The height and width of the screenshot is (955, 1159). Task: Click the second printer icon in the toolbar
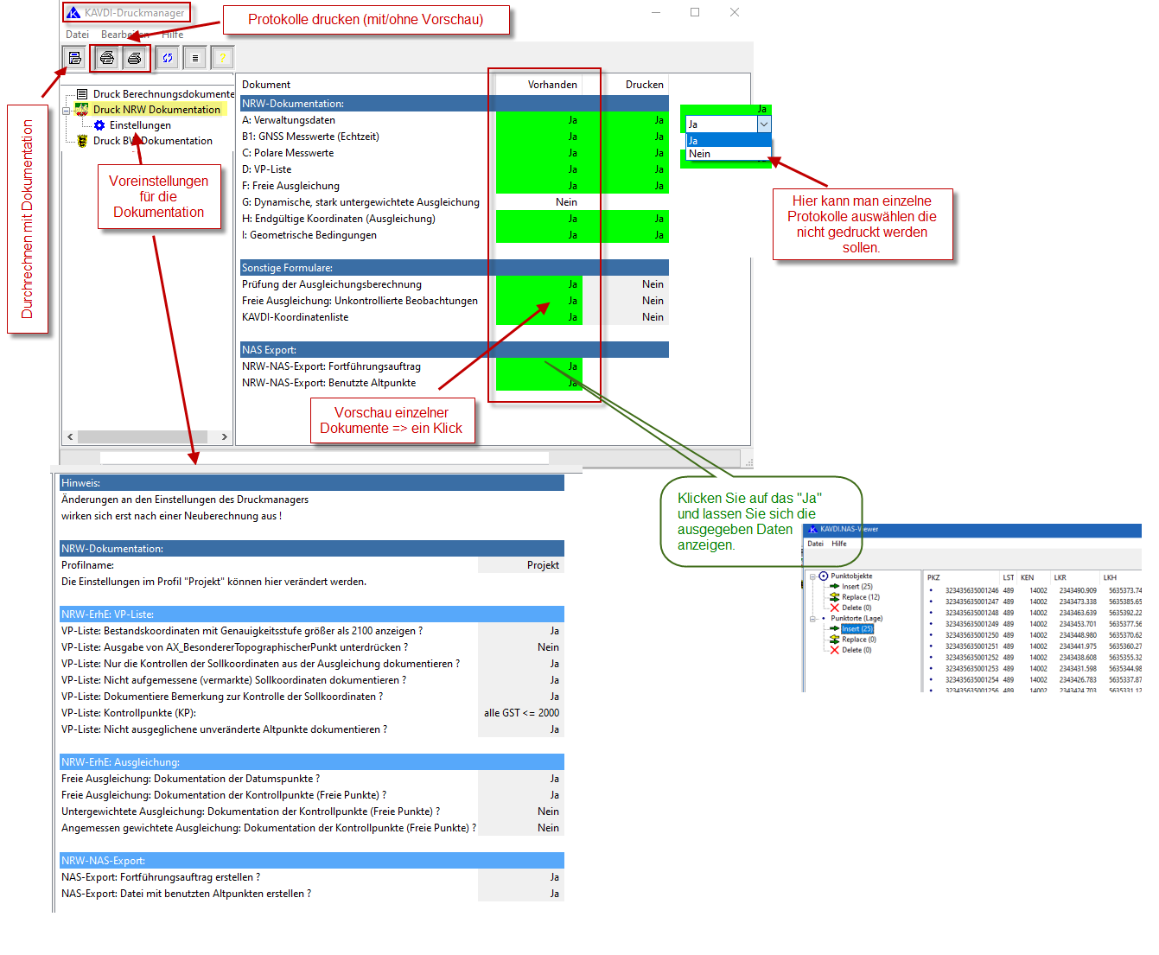pos(134,58)
